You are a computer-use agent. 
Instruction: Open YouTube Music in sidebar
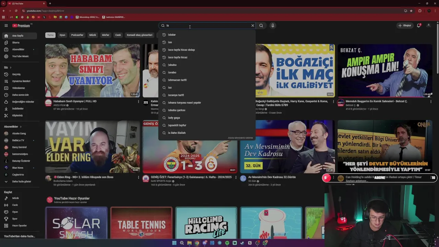(x=20, y=56)
